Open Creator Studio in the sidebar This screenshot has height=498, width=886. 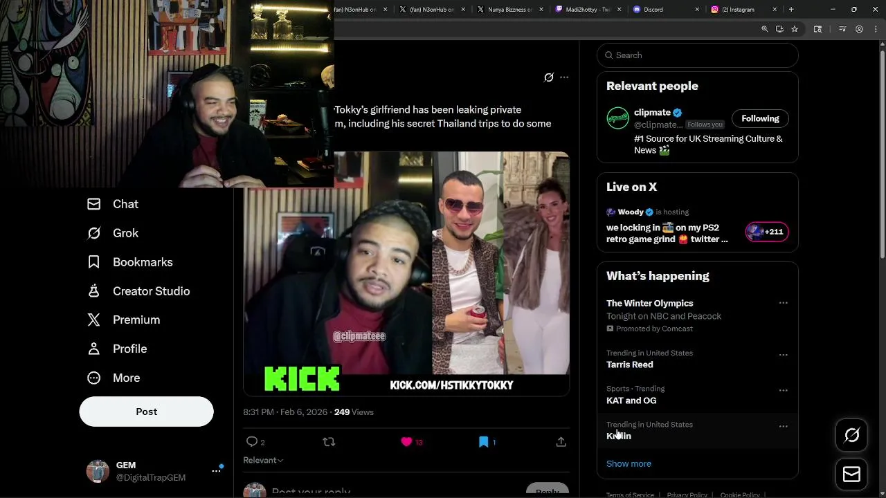[x=138, y=291]
